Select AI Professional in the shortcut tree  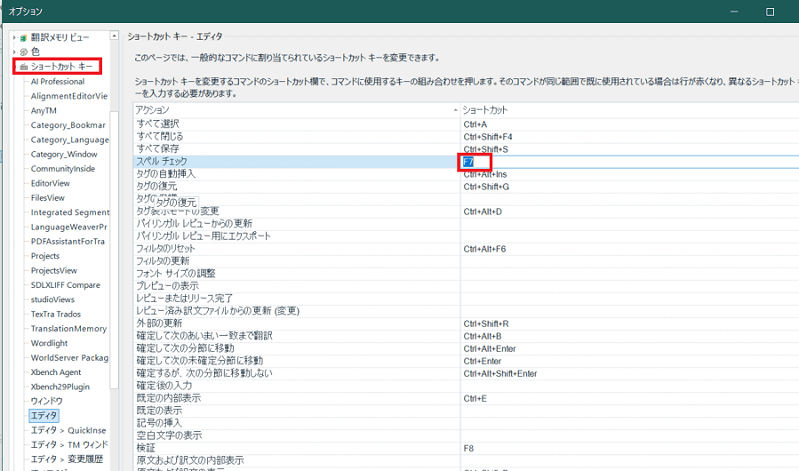[58, 82]
